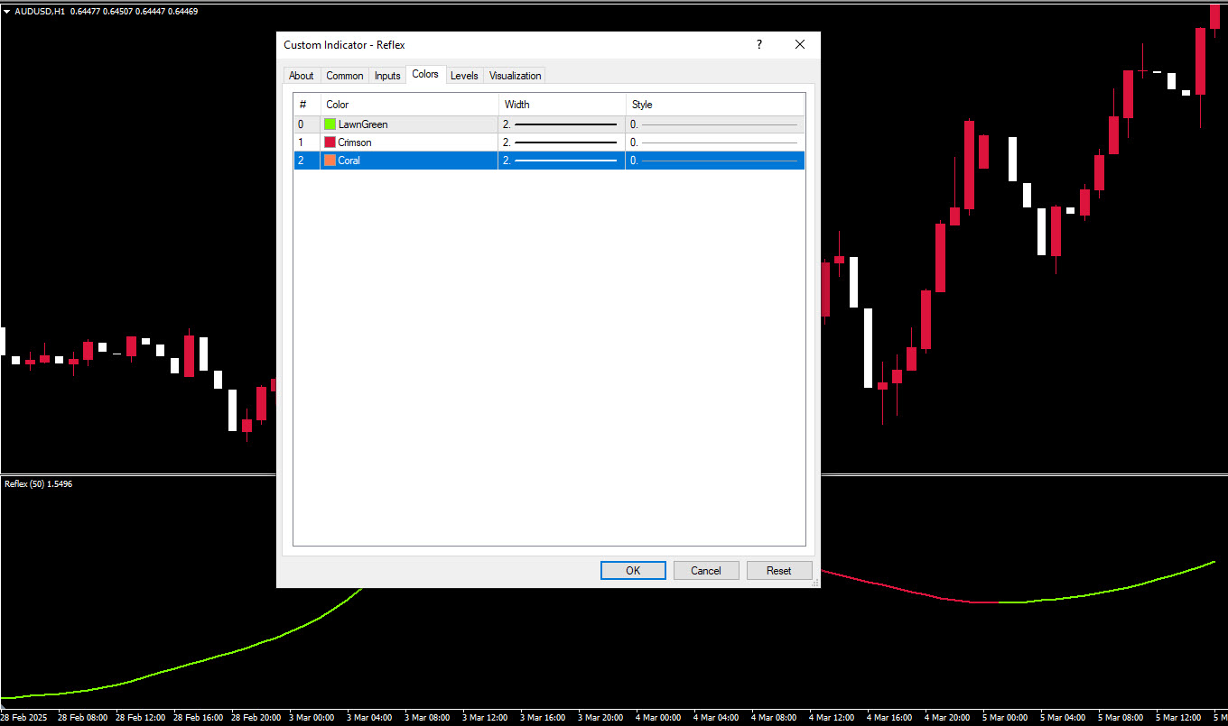Open the width selector for the LawnGreen row

(561, 124)
